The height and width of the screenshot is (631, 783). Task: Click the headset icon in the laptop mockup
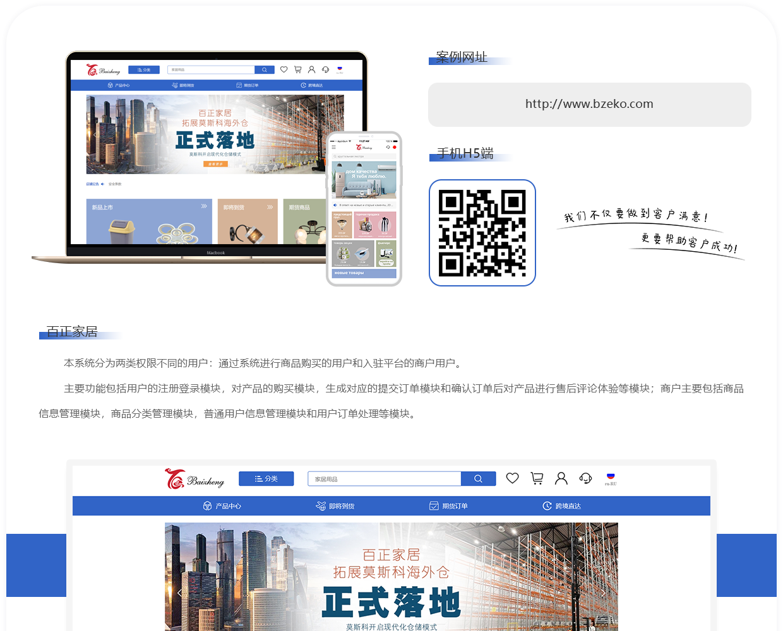pos(325,69)
